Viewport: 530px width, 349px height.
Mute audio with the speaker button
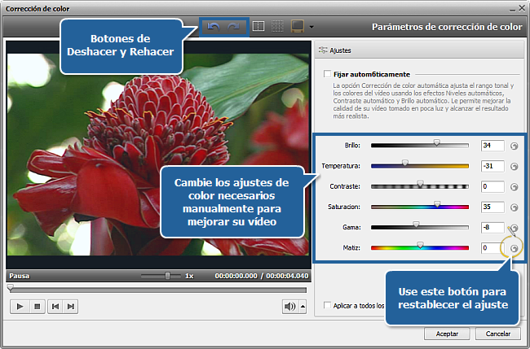click(289, 306)
